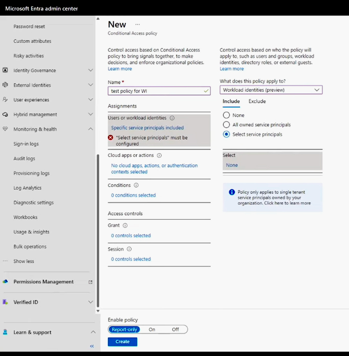Open Provisioning logs menu item

32,173
